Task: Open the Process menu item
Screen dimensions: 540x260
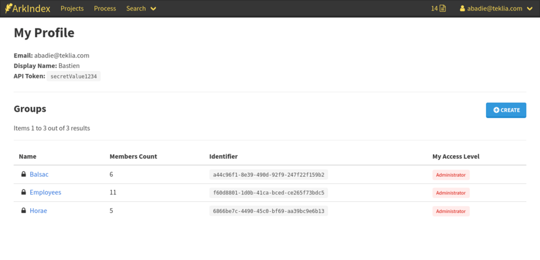Action: pos(105,9)
